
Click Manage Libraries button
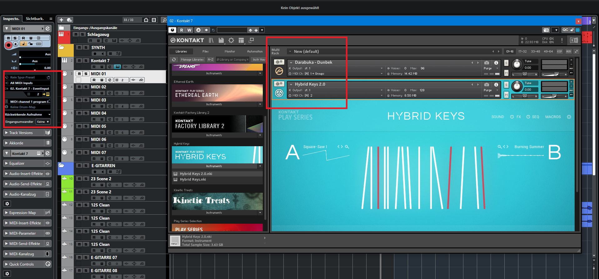[x=192, y=59]
